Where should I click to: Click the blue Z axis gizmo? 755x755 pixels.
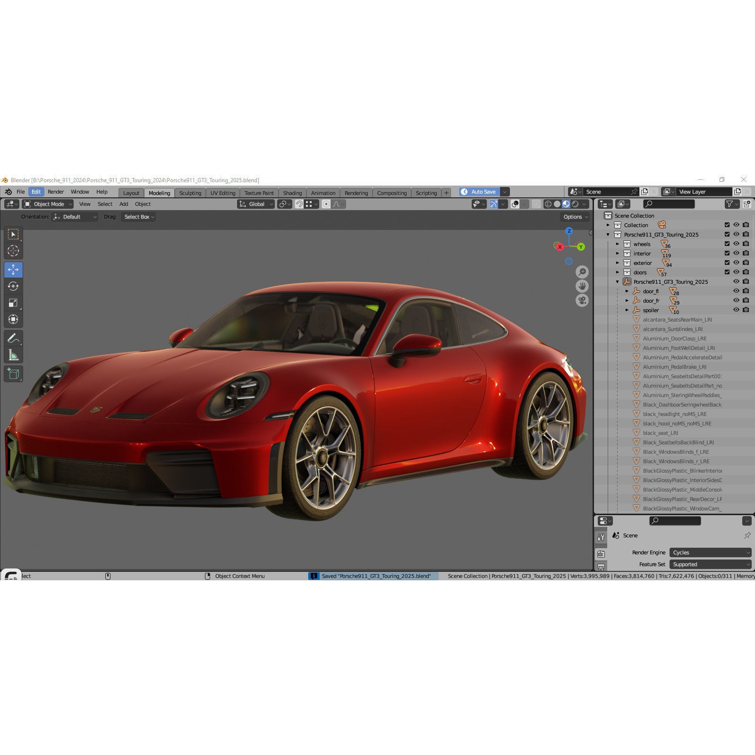[x=569, y=231]
